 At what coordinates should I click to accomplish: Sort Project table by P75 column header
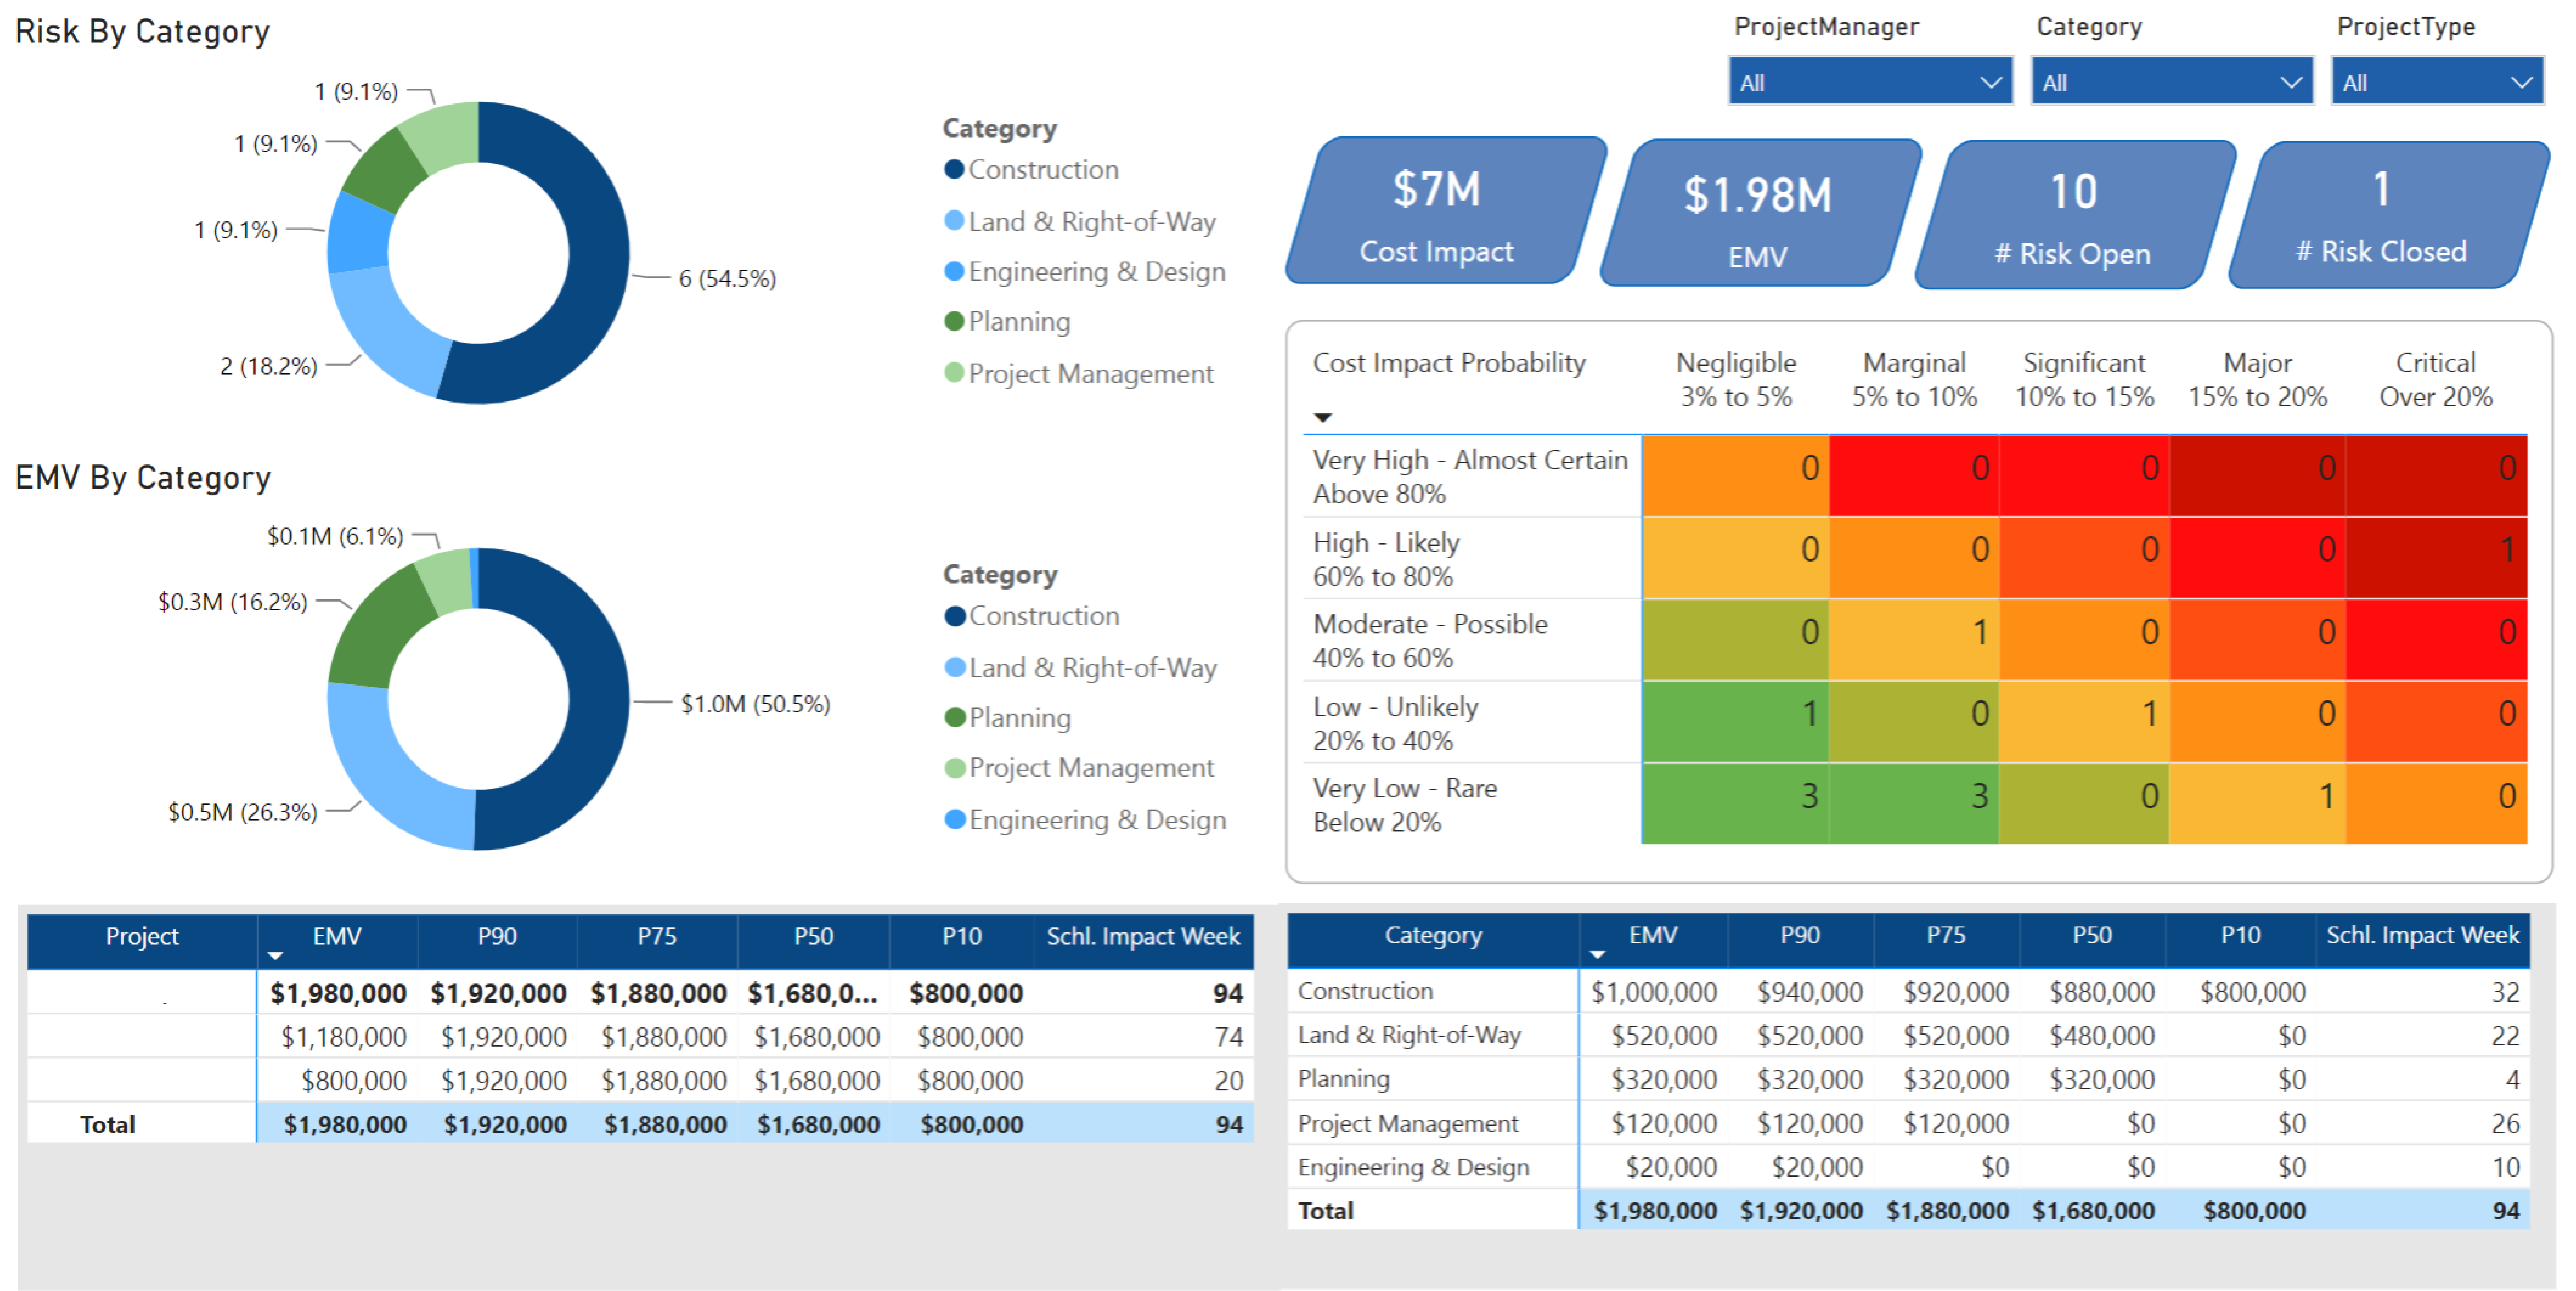click(x=657, y=937)
